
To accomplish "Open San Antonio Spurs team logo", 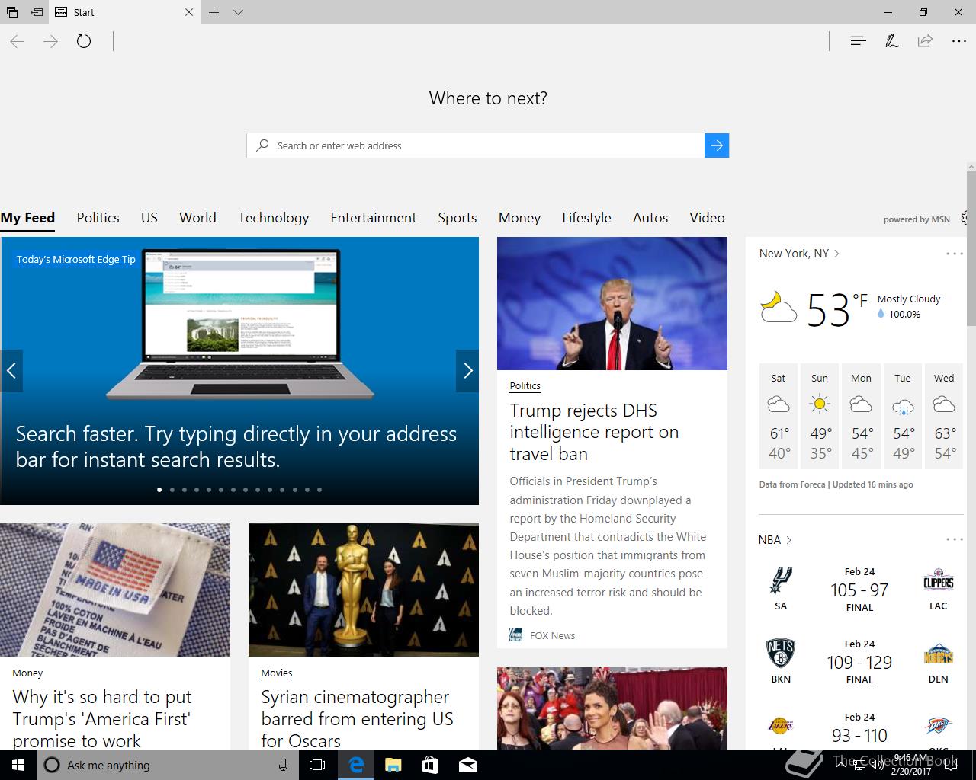I will 781,581.
